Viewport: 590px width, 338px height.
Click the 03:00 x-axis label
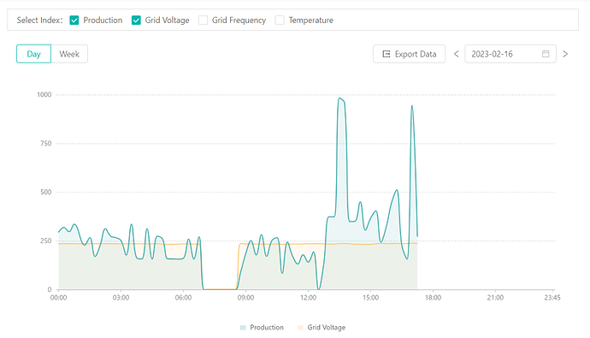click(x=121, y=298)
